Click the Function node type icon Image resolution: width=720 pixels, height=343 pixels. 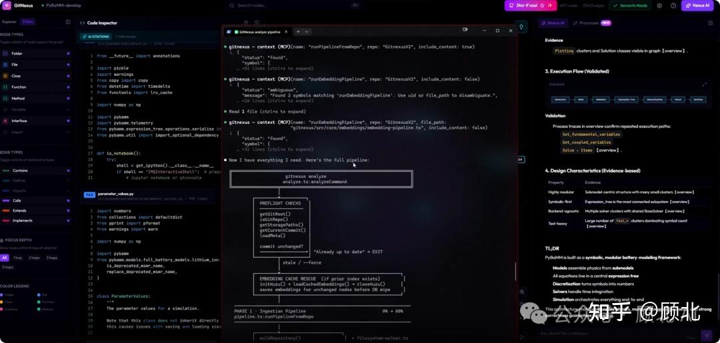[5, 87]
